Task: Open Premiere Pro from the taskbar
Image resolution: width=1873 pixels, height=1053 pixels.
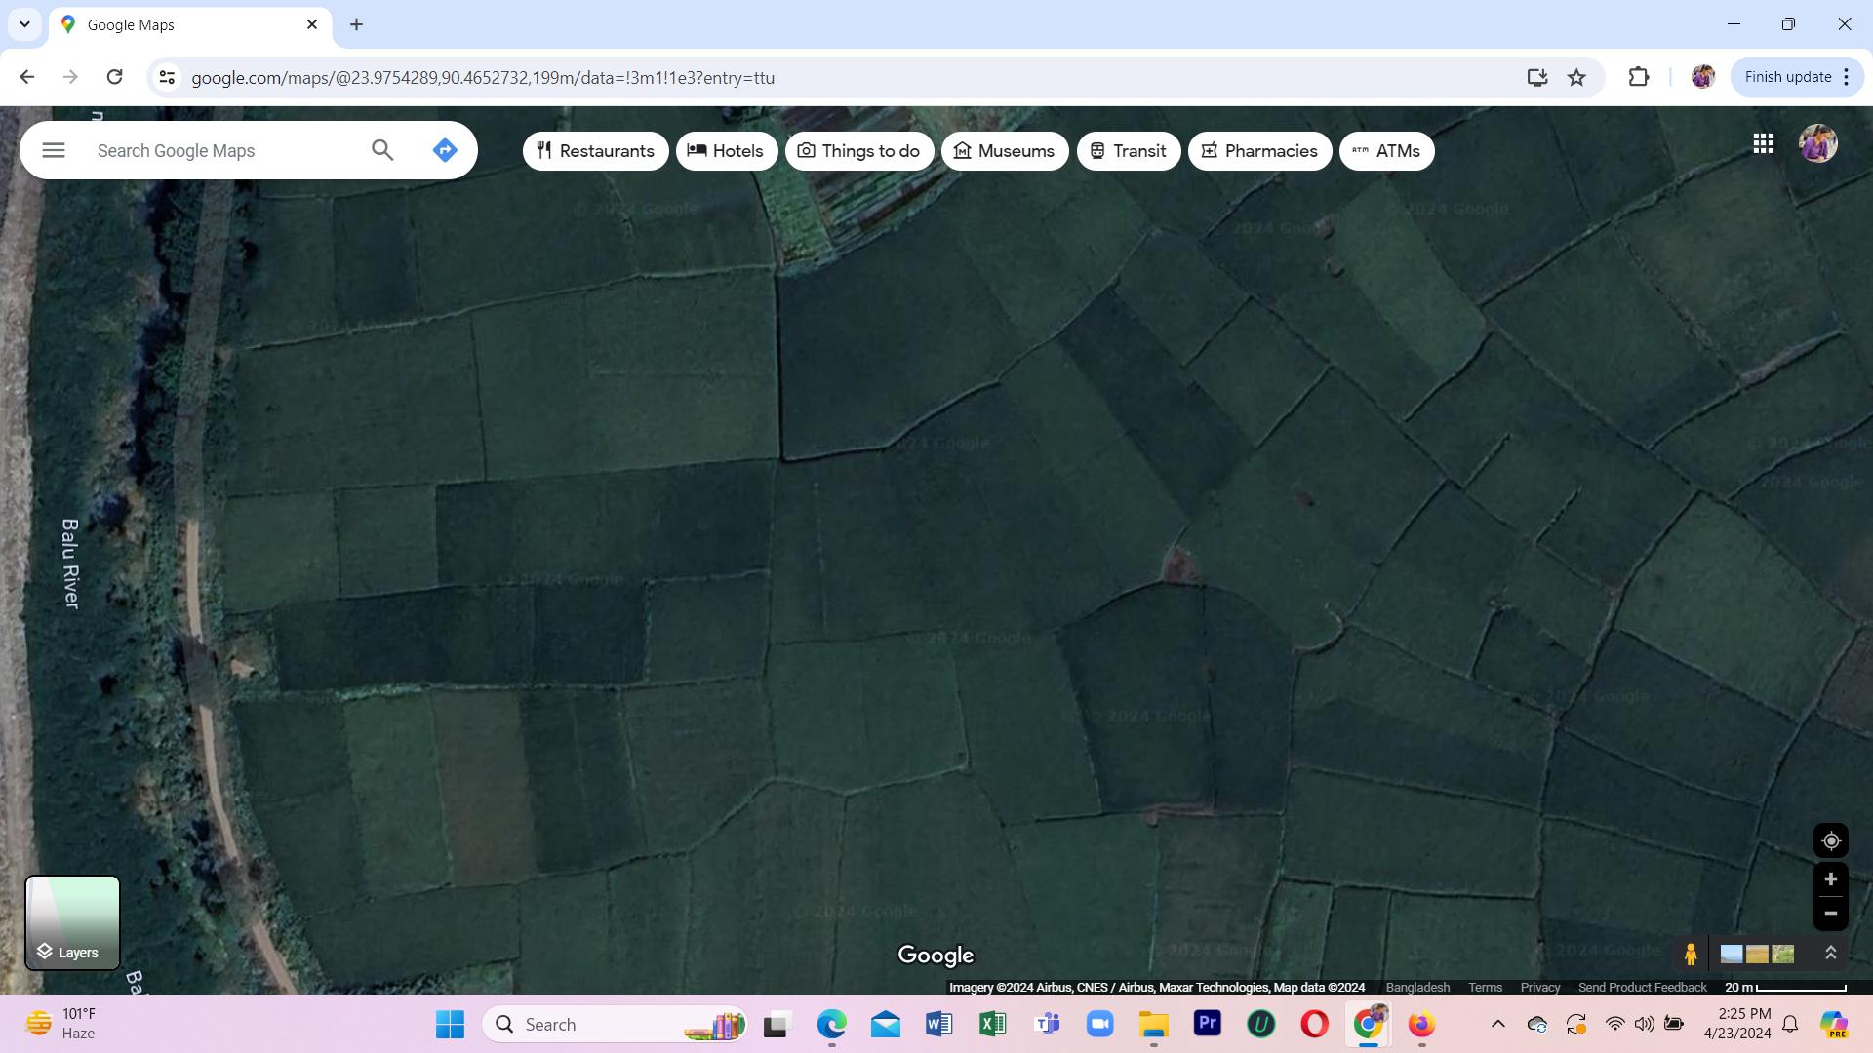Action: tap(1208, 1024)
